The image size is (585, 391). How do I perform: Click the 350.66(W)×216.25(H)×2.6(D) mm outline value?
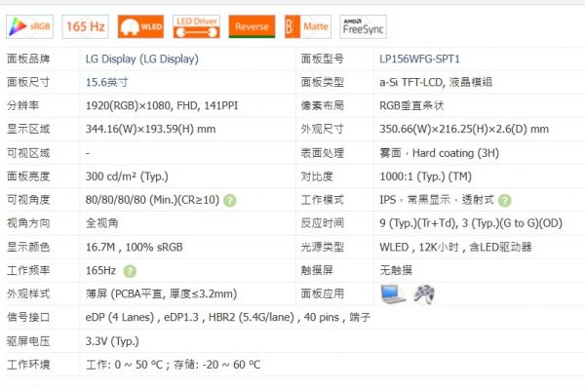point(464,129)
